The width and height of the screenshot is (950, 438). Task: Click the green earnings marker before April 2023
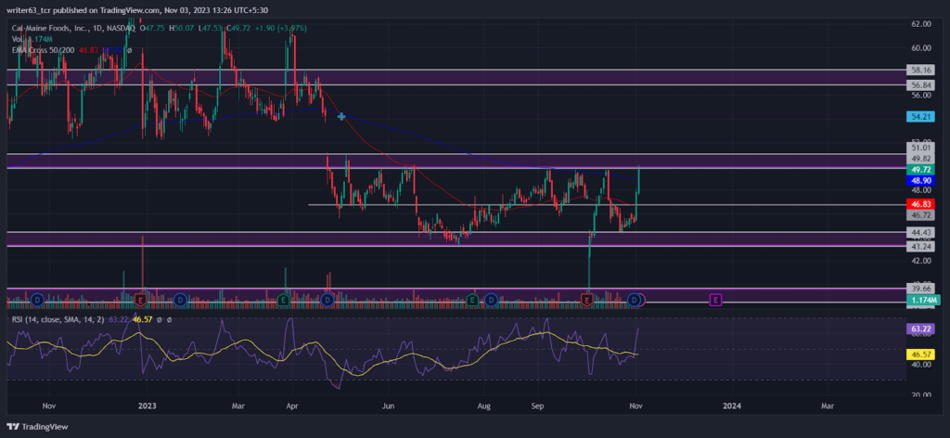[x=283, y=300]
